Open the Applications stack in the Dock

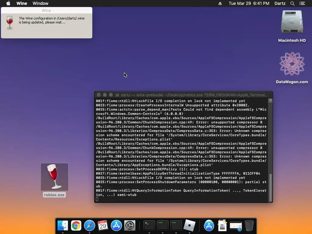(x=209, y=225)
